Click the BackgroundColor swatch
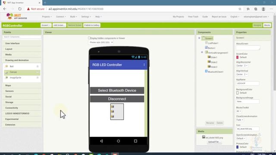276x155 pixels. 237,93
